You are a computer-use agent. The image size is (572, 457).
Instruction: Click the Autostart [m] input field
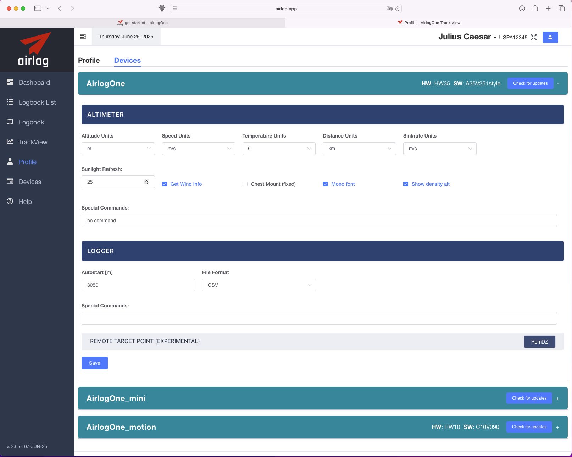138,285
